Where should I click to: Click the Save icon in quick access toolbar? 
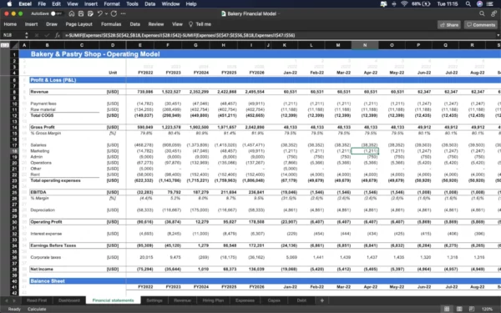tap(81, 13)
